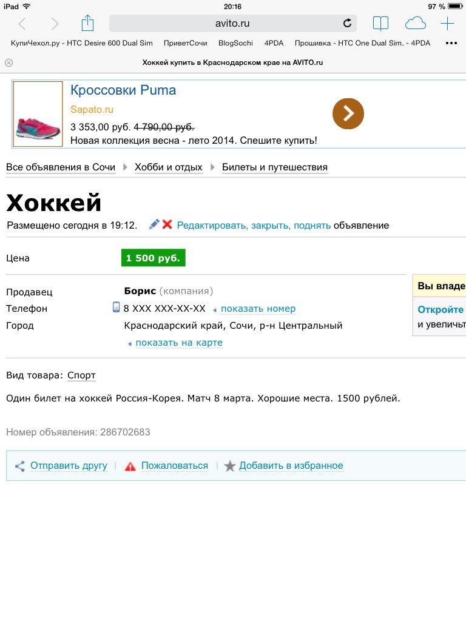Expand the показать на карте link
This screenshot has height=621, width=466.
[x=179, y=343]
